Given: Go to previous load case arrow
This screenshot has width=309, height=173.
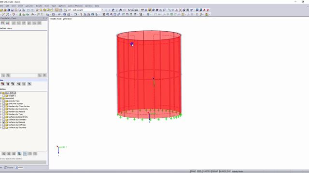Looking at the screenshot, I should (x=106, y=10).
